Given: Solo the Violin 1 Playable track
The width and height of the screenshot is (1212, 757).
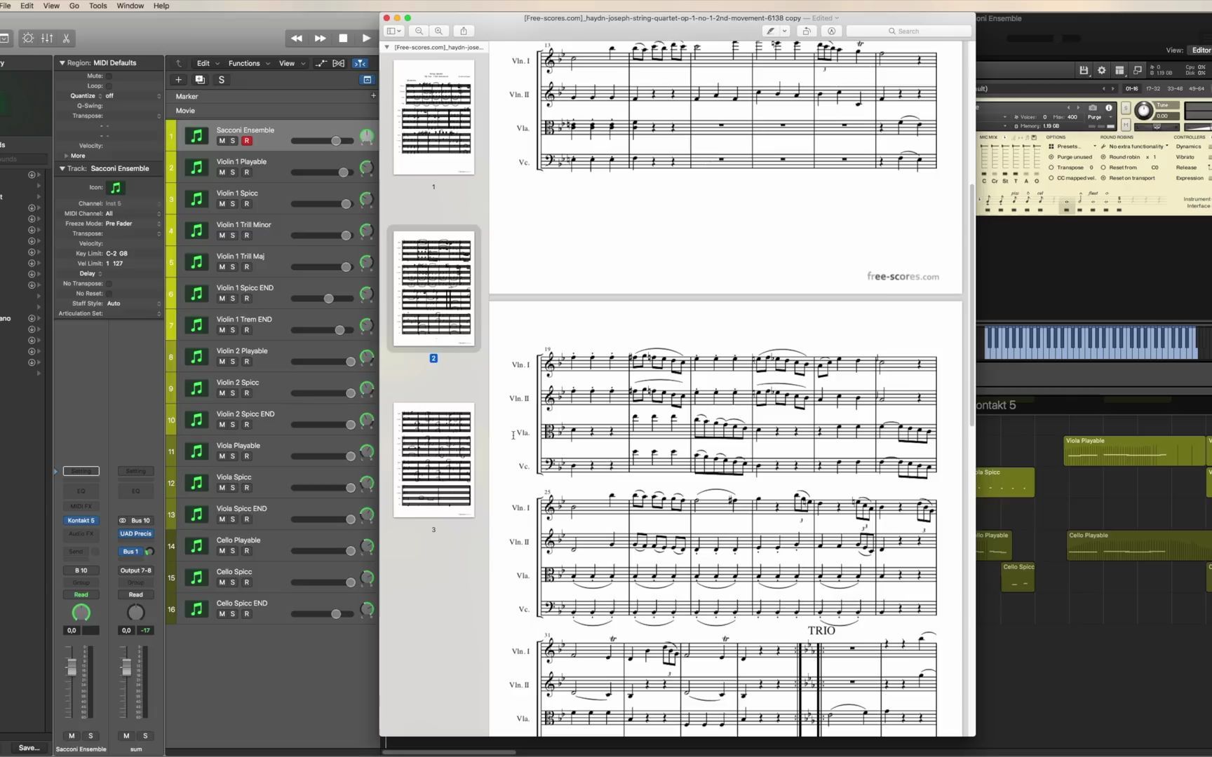Looking at the screenshot, I should 233,172.
